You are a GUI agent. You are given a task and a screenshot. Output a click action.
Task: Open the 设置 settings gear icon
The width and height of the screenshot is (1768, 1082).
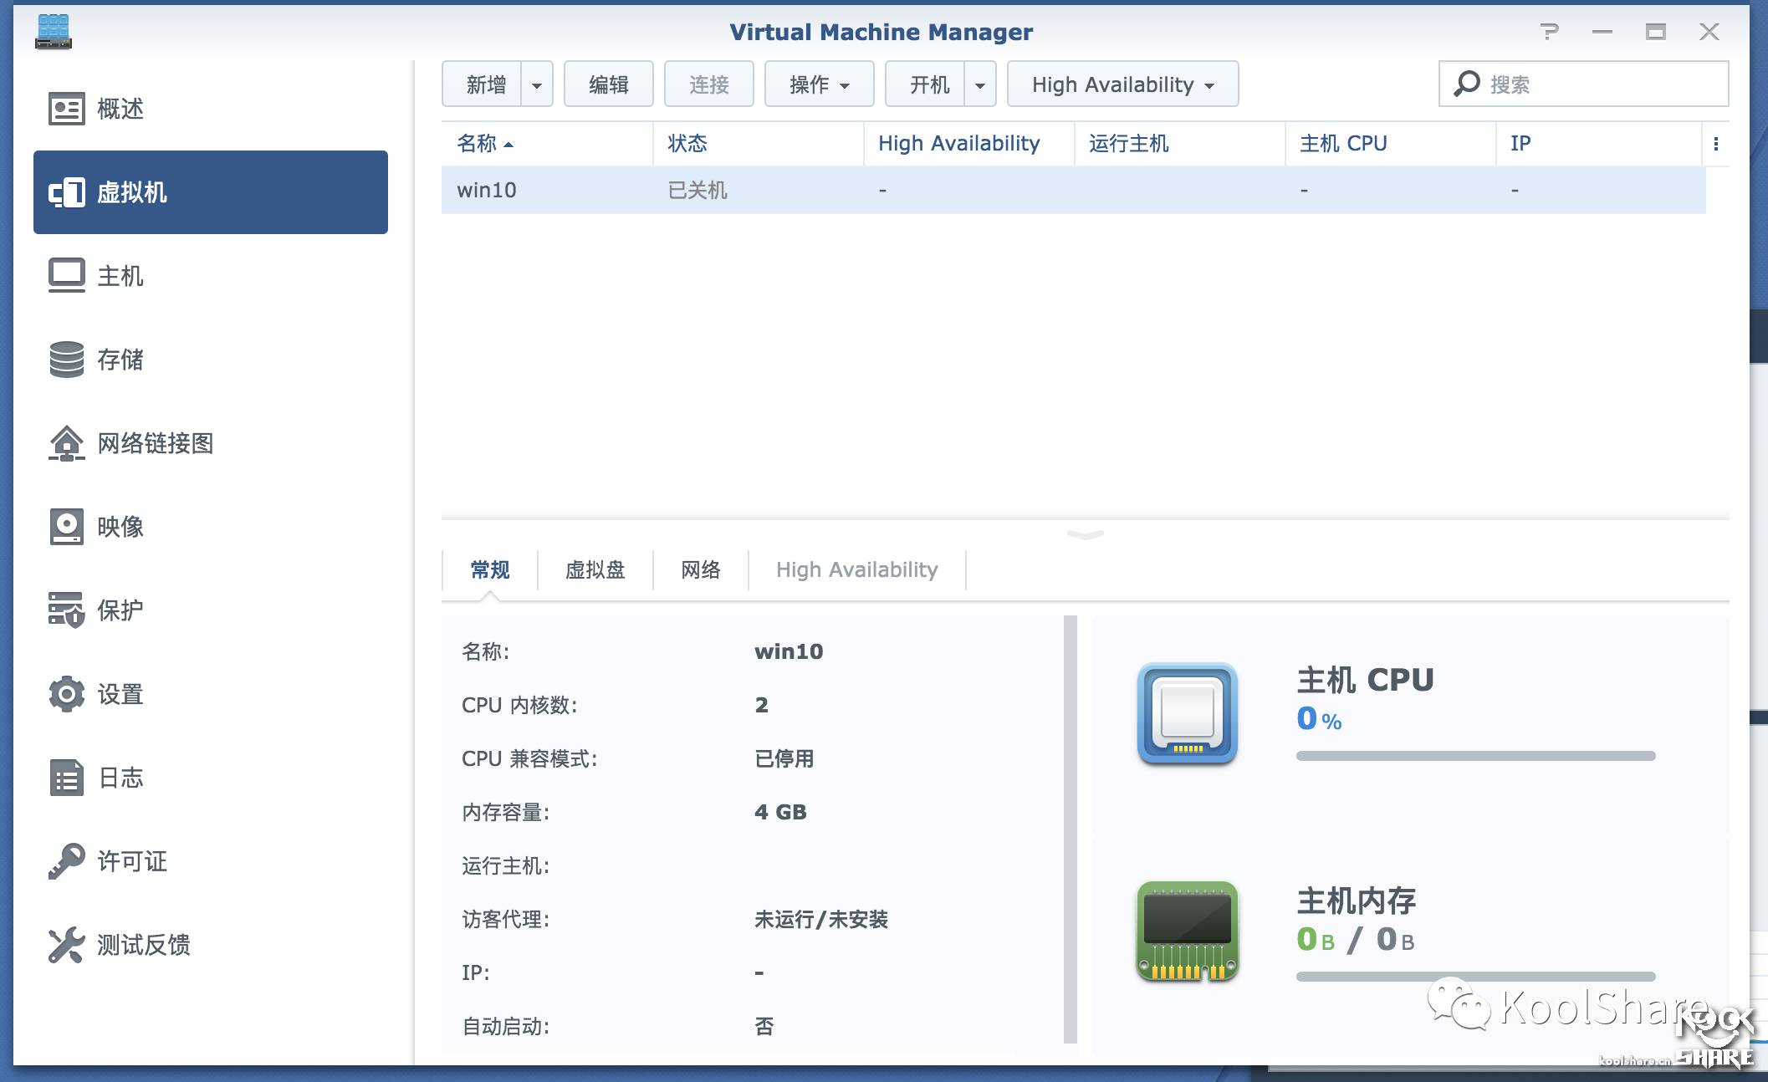click(66, 694)
